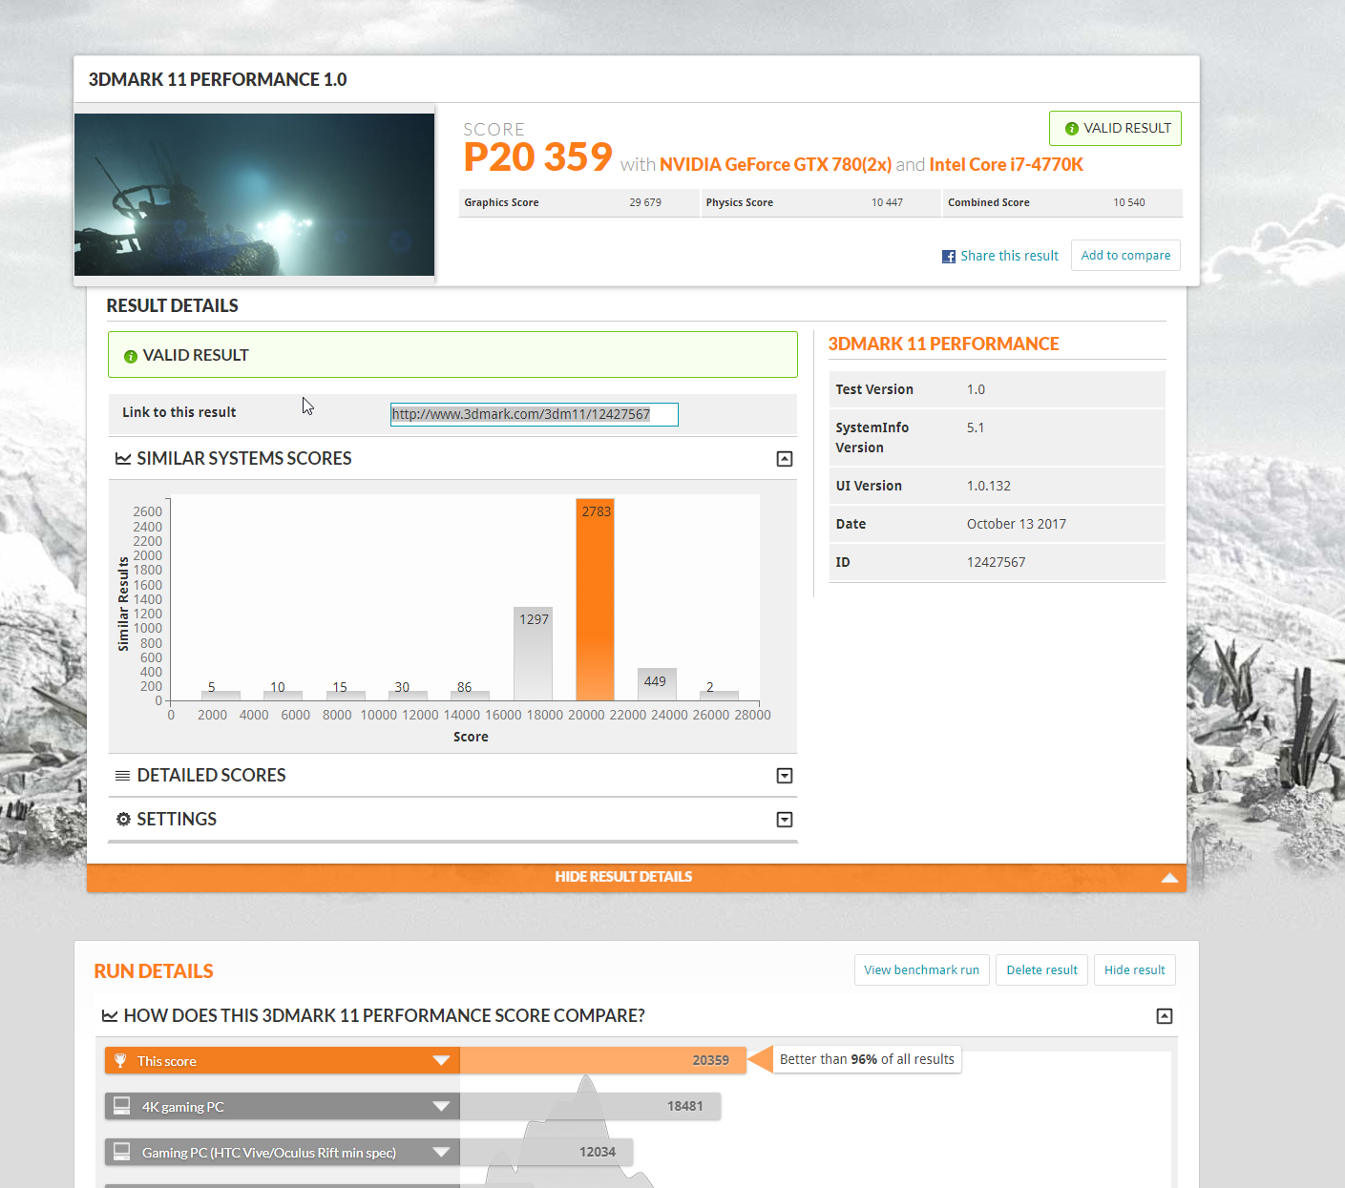Click the benchmark scene thumbnail image
Viewport: 1345px width, 1188px height.
(254, 195)
